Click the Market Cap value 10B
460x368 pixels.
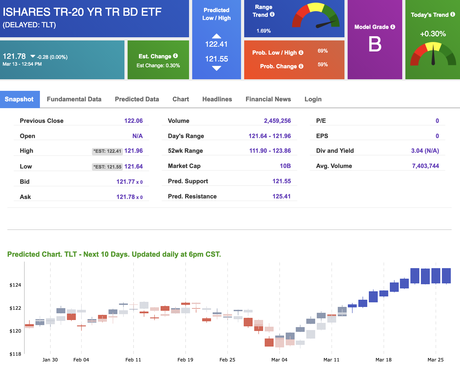point(285,166)
